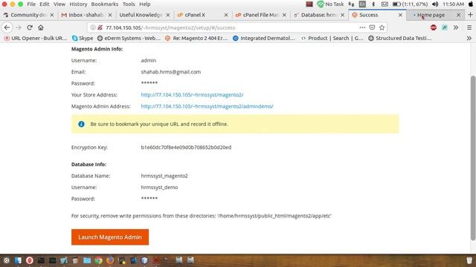
Task: Open URL Opener bookmark
Action: coord(36,38)
